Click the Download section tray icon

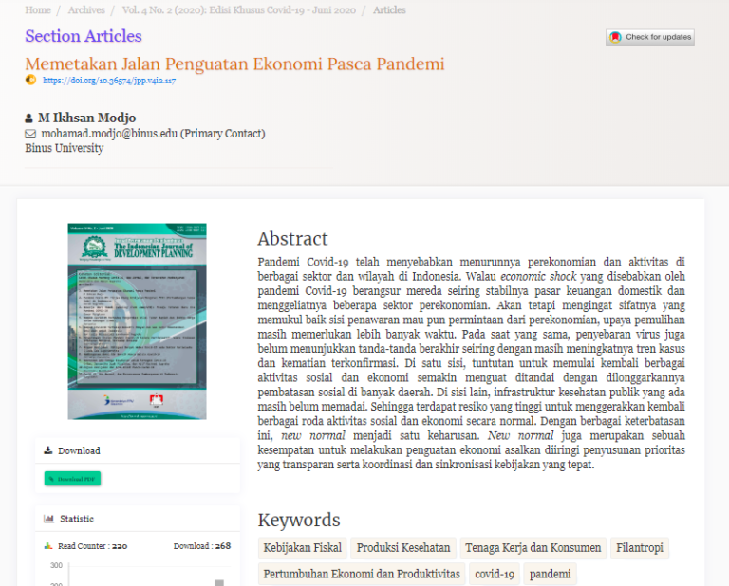tap(48, 451)
